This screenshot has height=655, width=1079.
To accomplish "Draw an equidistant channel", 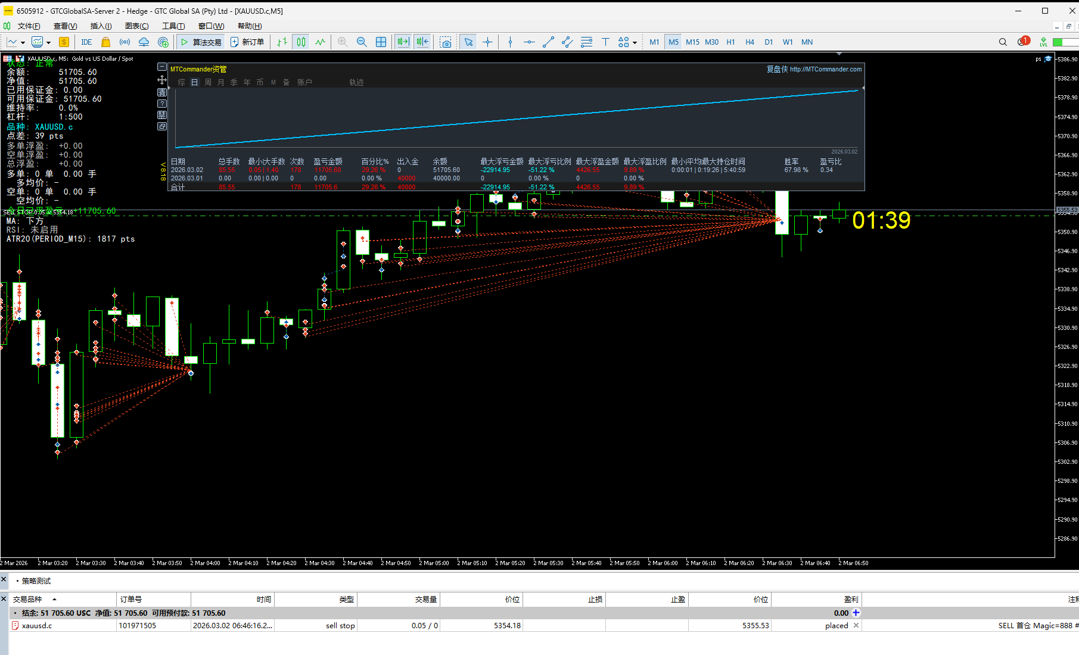I will pyautogui.click(x=567, y=42).
